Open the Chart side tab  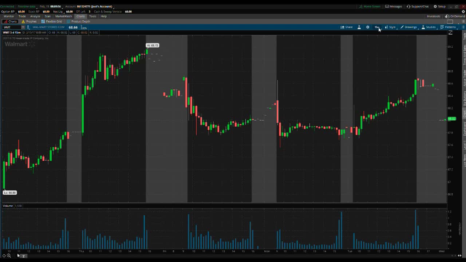click(x=465, y=114)
